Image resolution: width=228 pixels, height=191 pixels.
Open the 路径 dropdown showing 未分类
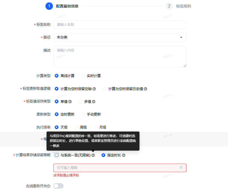click(x=120, y=37)
